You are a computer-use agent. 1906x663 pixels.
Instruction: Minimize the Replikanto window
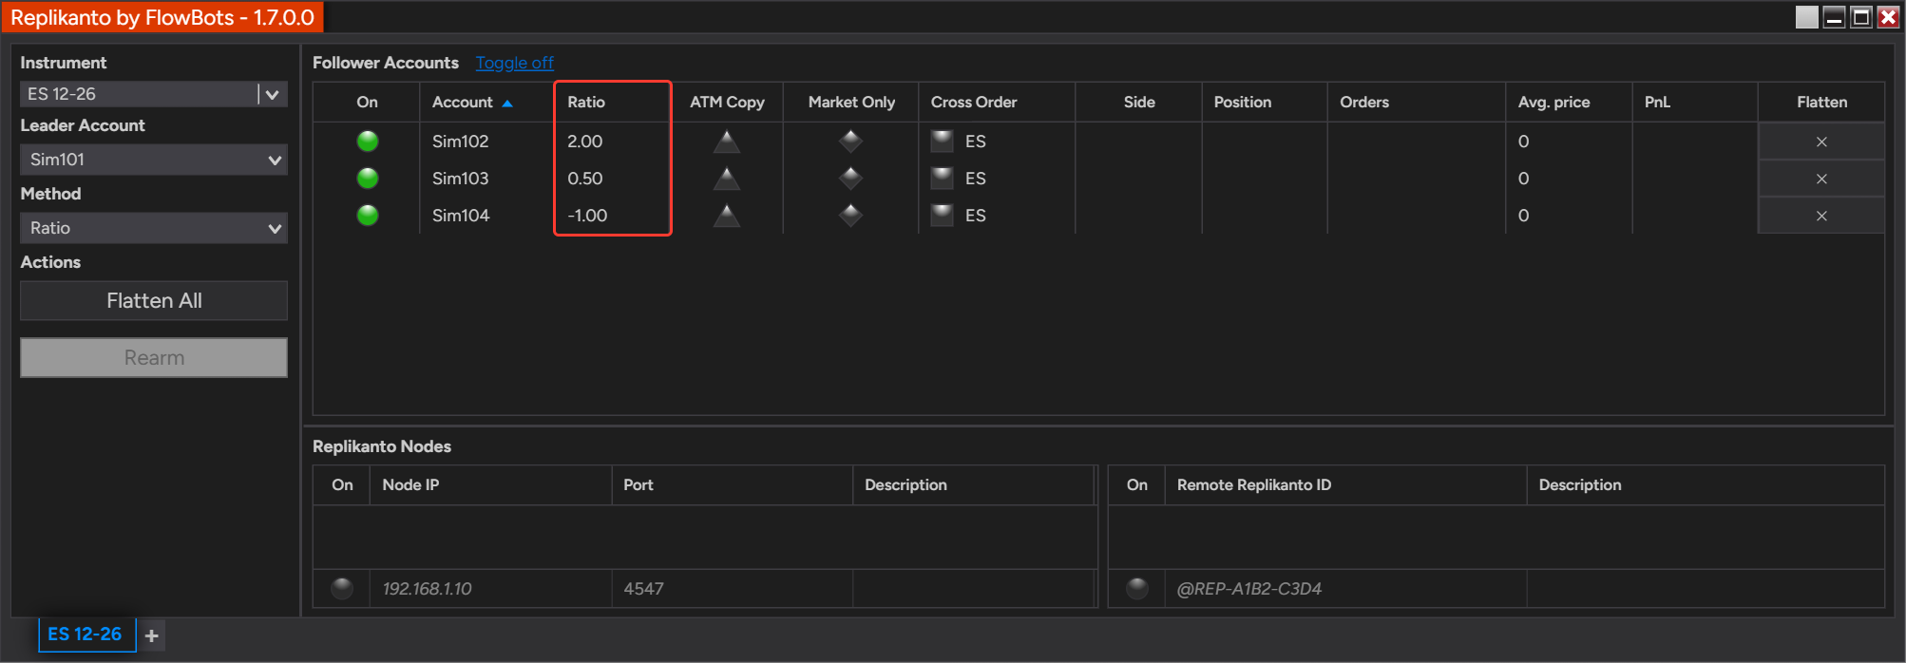[1834, 17]
